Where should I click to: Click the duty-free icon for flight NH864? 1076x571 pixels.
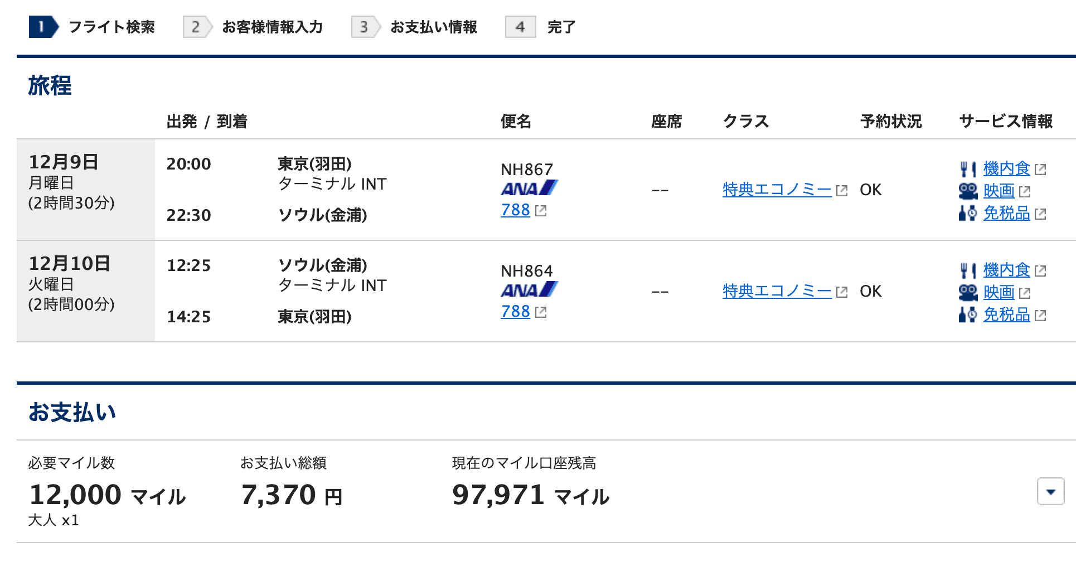(968, 315)
